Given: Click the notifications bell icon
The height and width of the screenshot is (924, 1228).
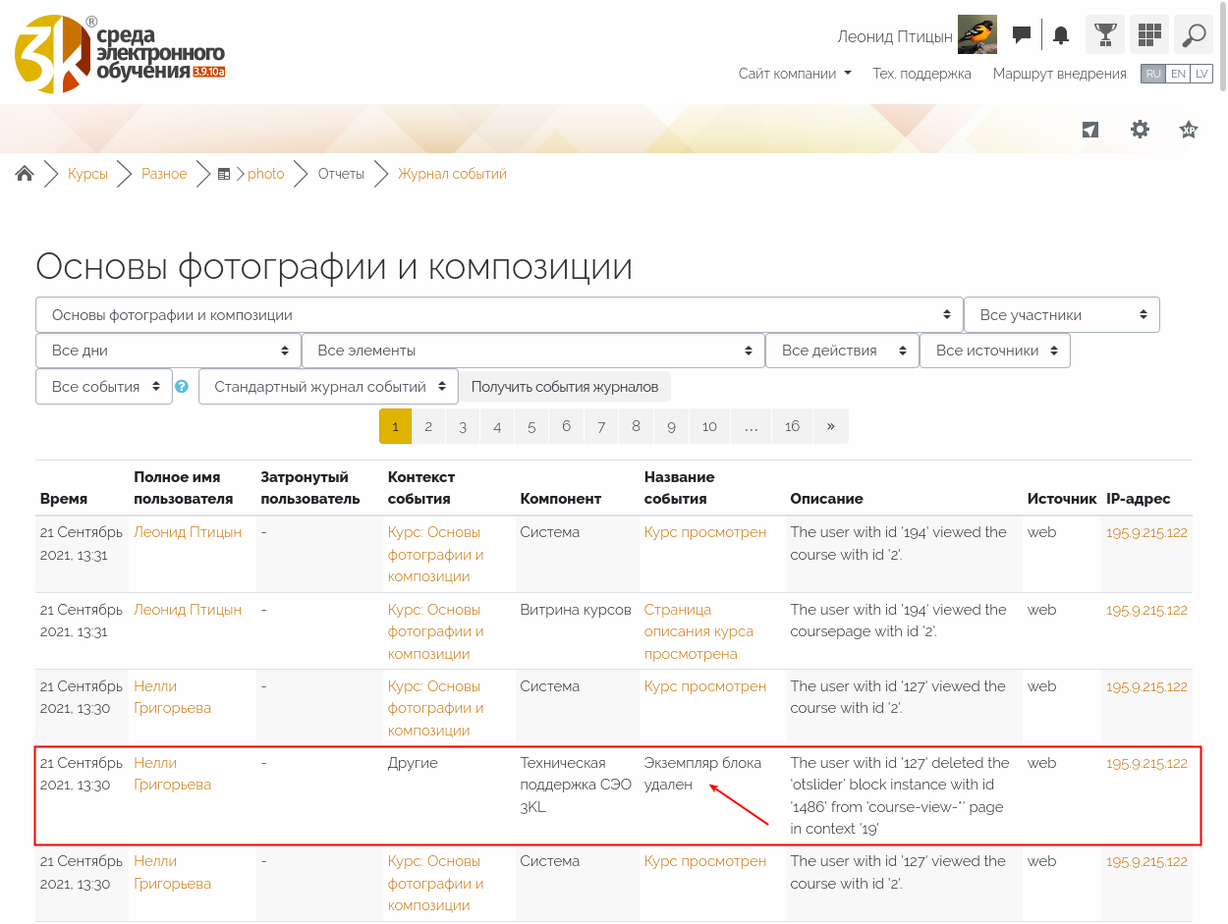Looking at the screenshot, I should [1061, 36].
